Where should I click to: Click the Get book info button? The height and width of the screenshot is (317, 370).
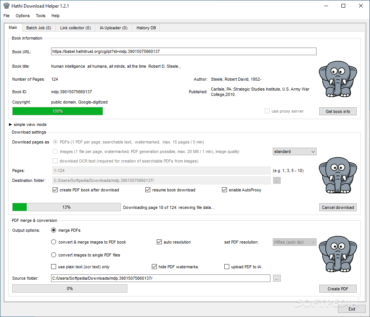coord(338,112)
